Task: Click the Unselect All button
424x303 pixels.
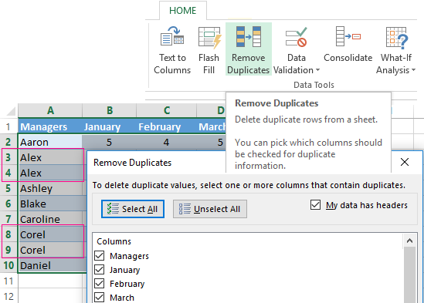Action: [x=210, y=209]
